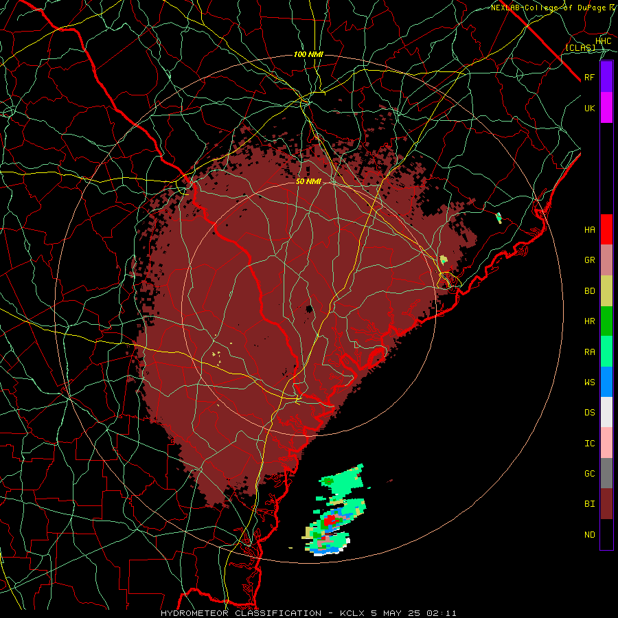Click the HA legend label
The height and width of the screenshot is (618, 618).
590,229
